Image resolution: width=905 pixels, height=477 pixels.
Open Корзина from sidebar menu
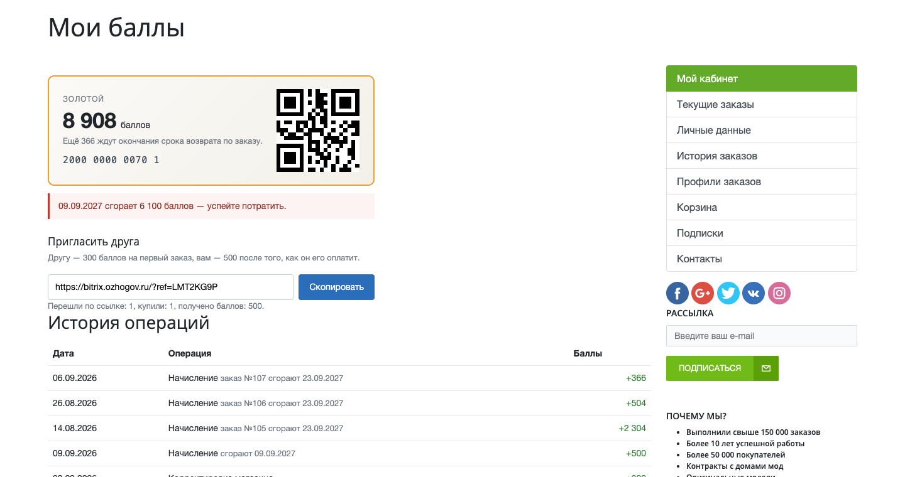pos(762,207)
